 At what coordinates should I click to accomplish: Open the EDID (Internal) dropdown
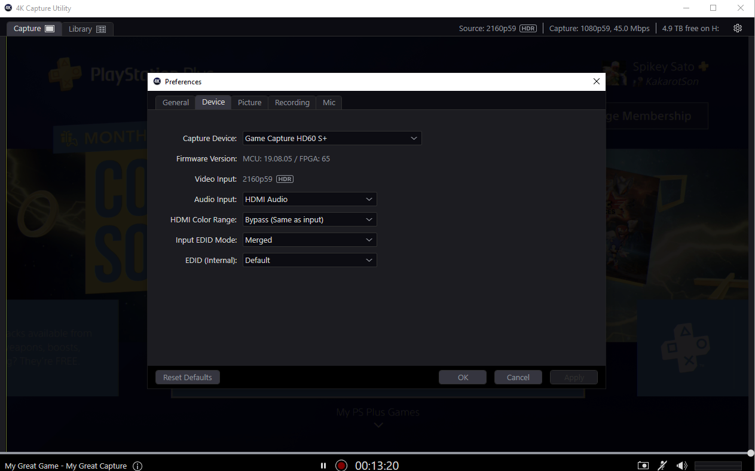[310, 260]
